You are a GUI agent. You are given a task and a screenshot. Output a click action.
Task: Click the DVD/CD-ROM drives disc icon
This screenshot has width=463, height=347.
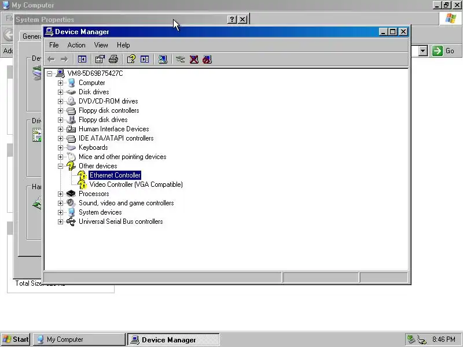pos(71,101)
